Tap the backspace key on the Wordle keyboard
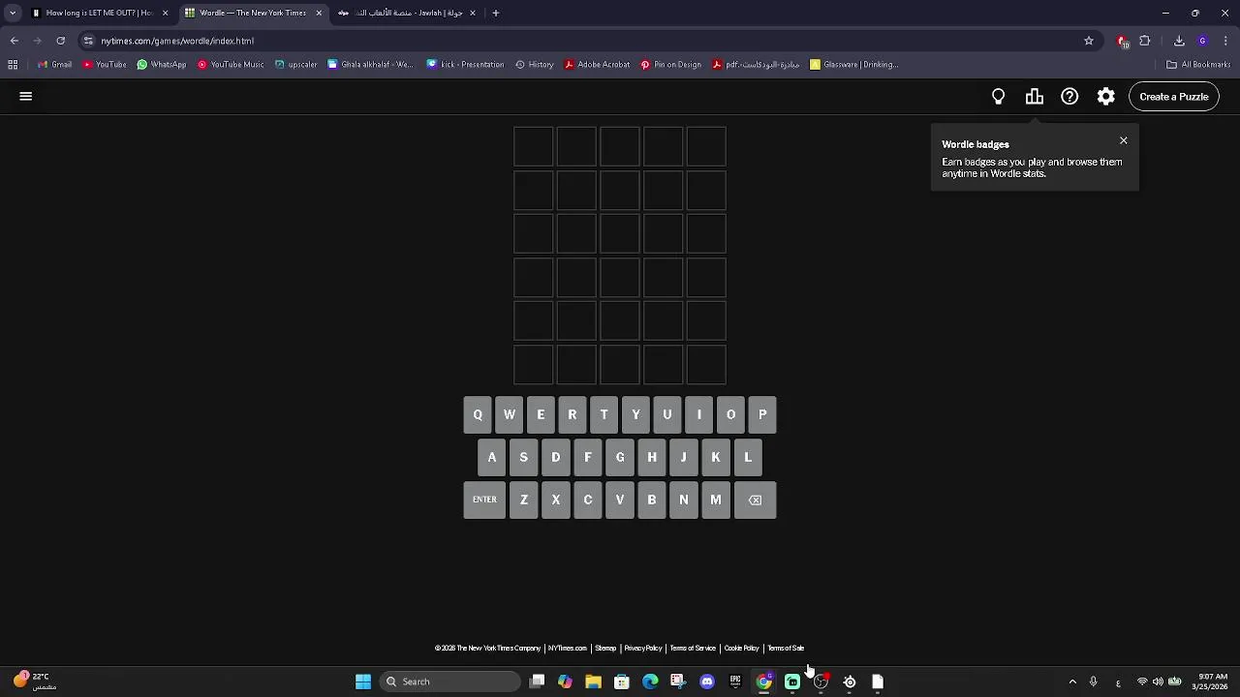 [x=756, y=500]
